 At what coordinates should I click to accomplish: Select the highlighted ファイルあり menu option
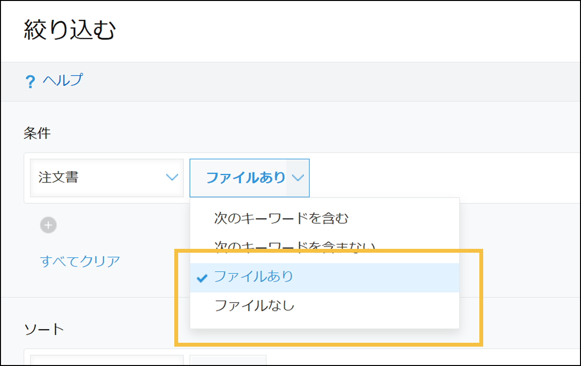[254, 277]
